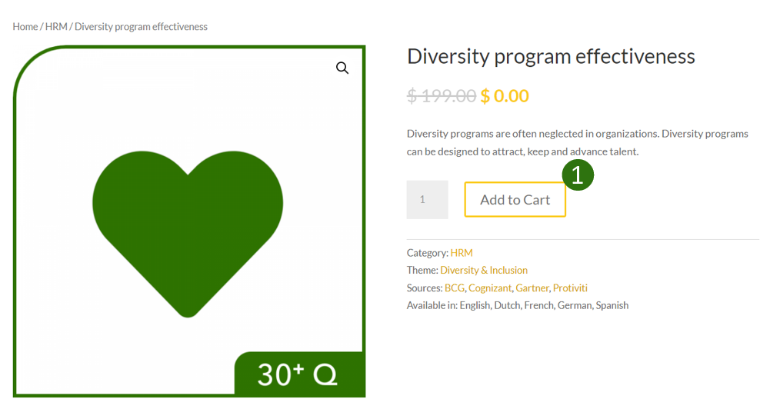
Task: Click the 30+ Q badge on image
Action: click(299, 374)
